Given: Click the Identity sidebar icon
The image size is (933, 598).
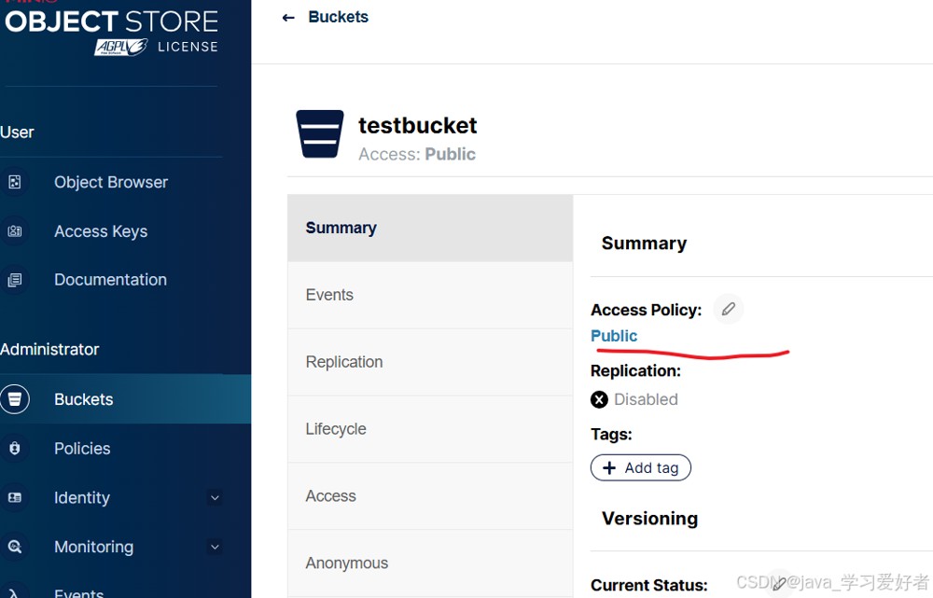Looking at the screenshot, I should [x=15, y=497].
